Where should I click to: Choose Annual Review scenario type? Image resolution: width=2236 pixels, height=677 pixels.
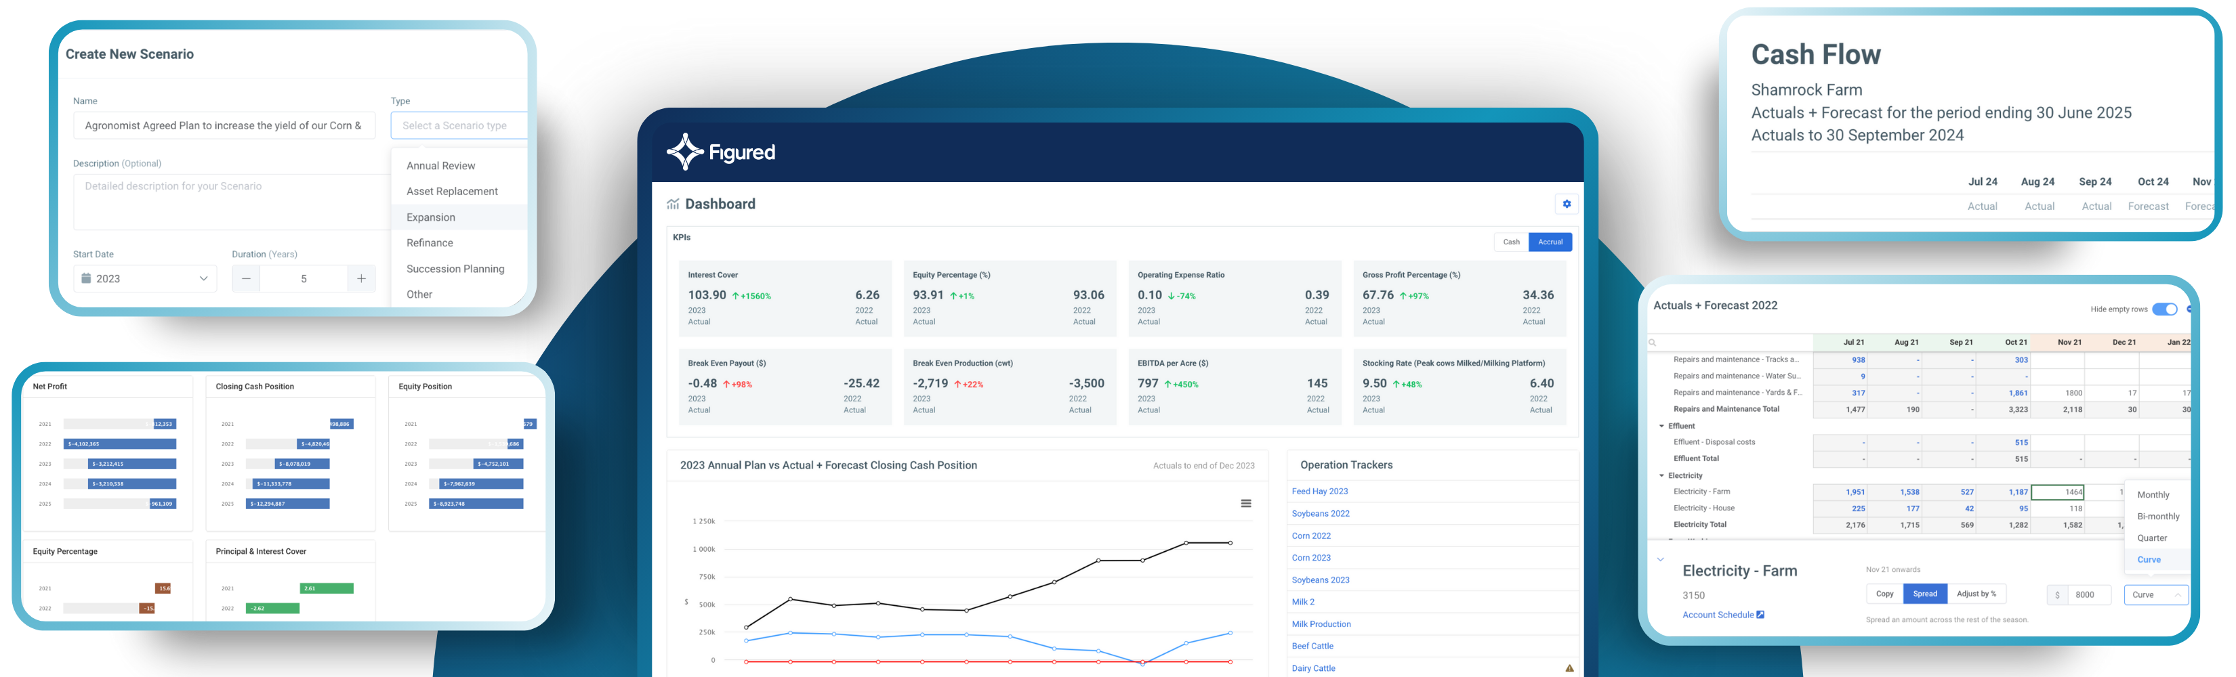coord(441,166)
